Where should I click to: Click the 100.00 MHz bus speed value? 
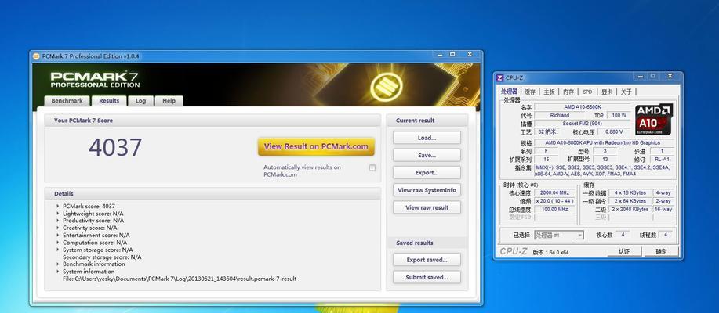point(554,210)
